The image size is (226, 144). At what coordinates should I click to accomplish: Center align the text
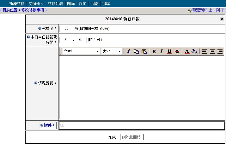[212, 51]
